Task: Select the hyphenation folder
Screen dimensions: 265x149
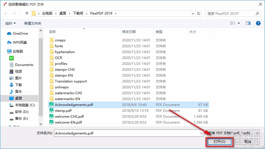Action: 65,52
